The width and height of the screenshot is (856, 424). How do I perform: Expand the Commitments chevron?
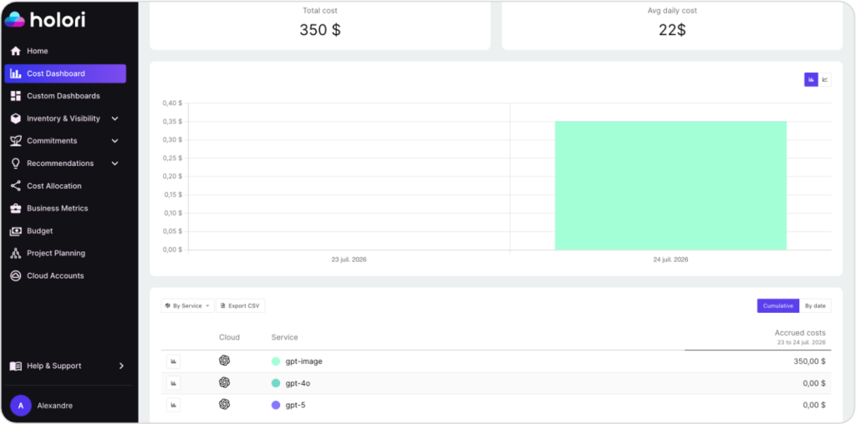[x=115, y=141]
